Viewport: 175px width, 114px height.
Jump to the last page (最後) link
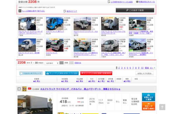[x=147, y=68]
